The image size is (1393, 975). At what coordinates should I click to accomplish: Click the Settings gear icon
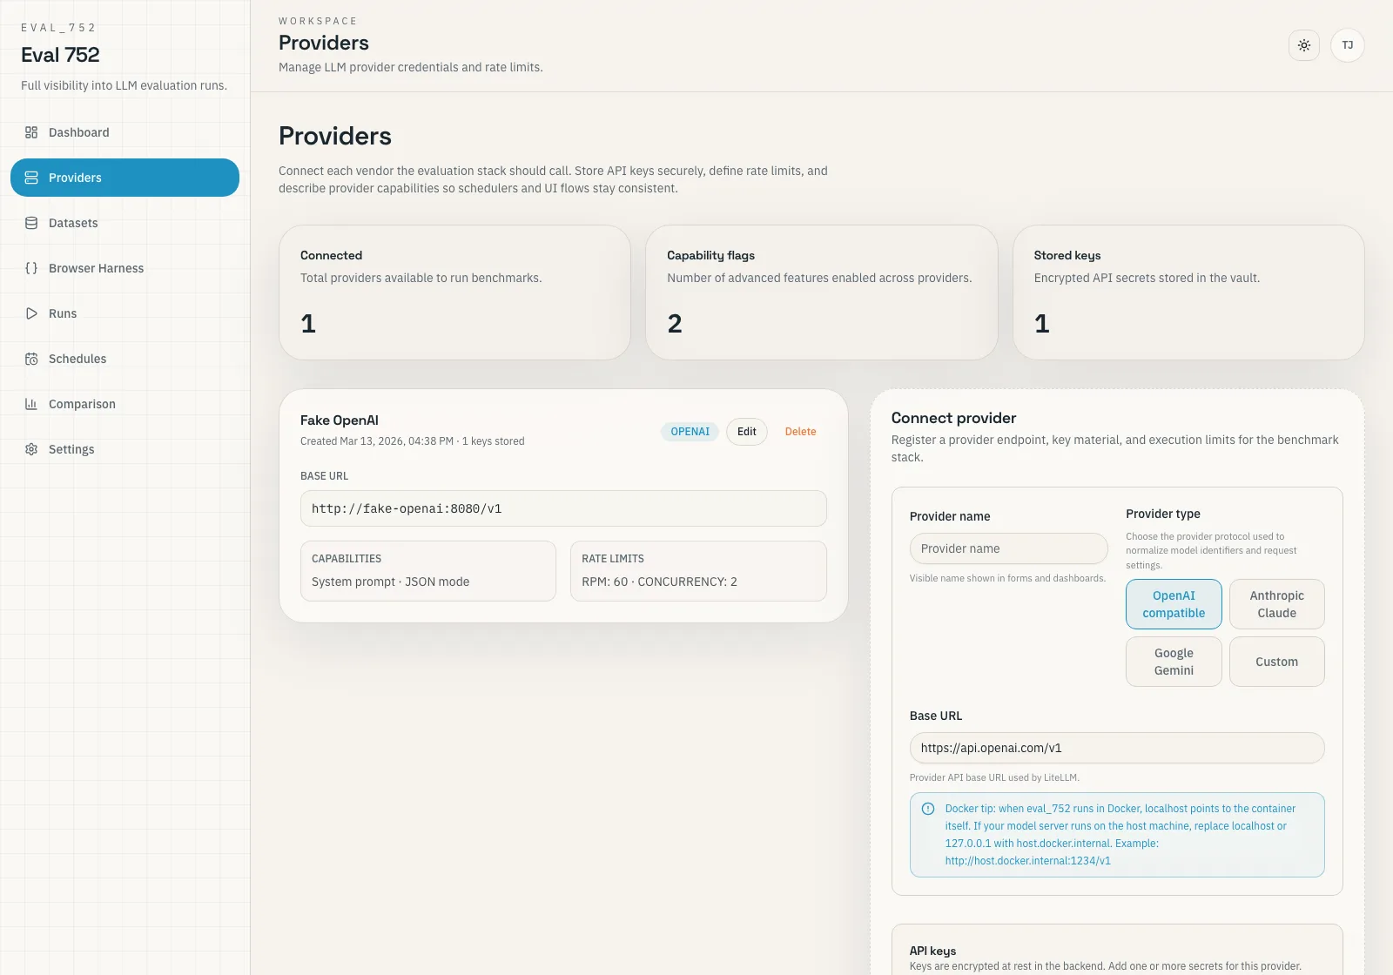[x=31, y=449]
